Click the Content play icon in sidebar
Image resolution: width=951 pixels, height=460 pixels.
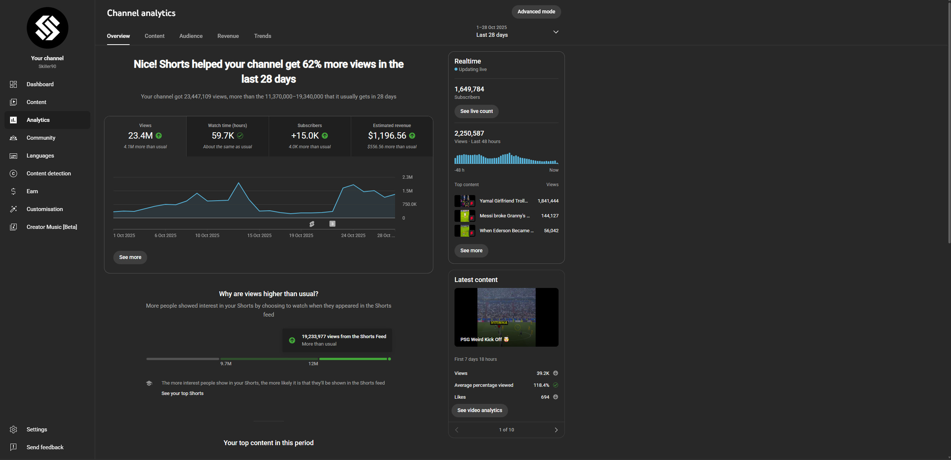pos(13,102)
